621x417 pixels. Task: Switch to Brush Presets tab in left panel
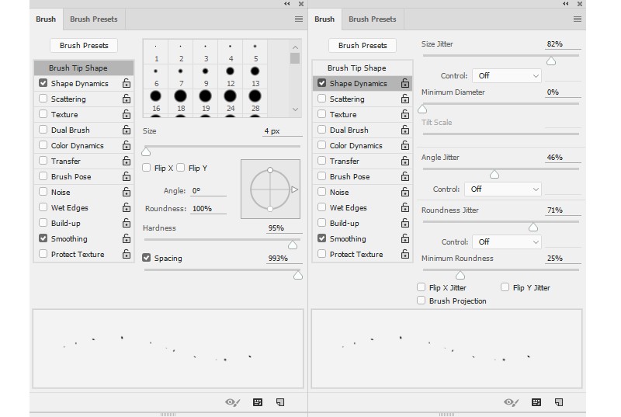[93, 19]
